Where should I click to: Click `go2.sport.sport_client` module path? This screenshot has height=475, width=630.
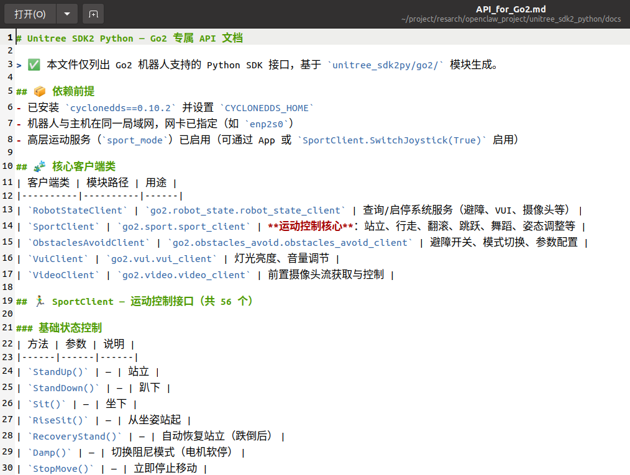point(184,227)
